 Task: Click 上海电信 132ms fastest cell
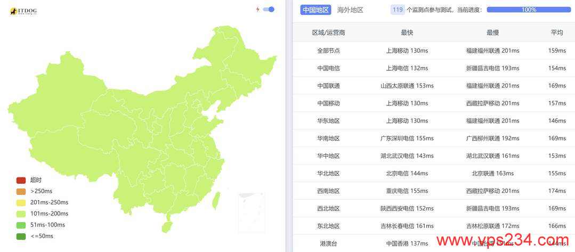coord(407,68)
